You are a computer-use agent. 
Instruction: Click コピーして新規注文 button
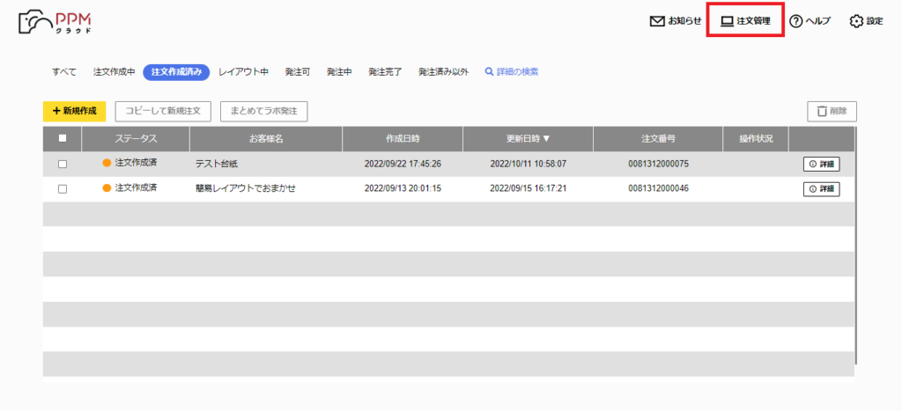(x=163, y=111)
